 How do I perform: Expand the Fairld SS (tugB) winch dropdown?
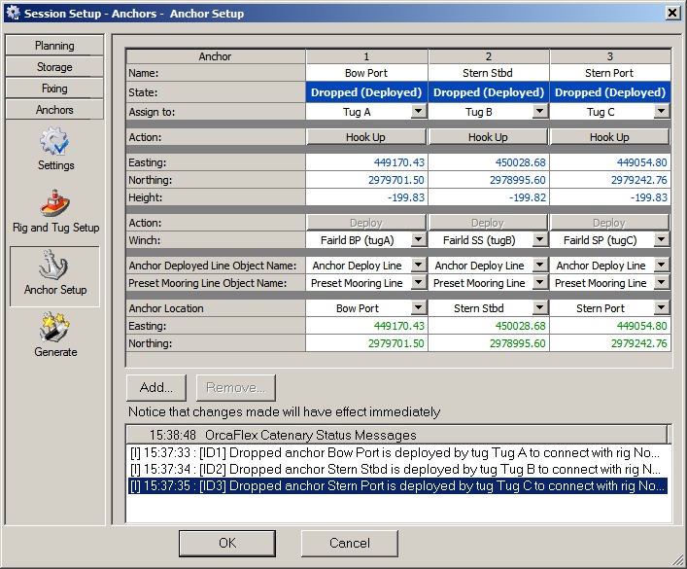pos(540,240)
